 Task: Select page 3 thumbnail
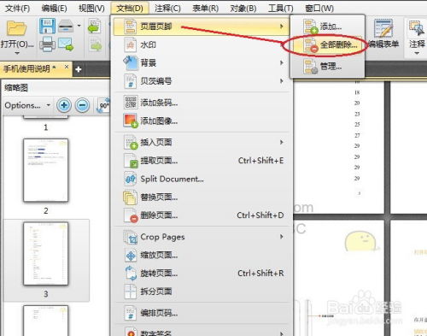(x=46, y=254)
